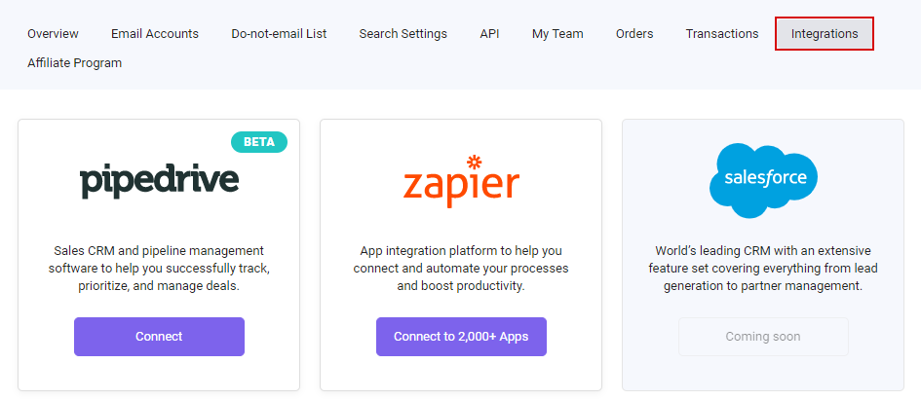Viewport: 921px width, 400px height.
Task: Switch to Email Accounts tab
Action: tap(155, 33)
